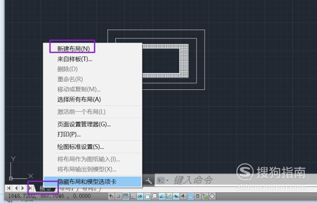317x203 pixels.
Task: Open command line customize wrench icon
Action: point(148,181)
